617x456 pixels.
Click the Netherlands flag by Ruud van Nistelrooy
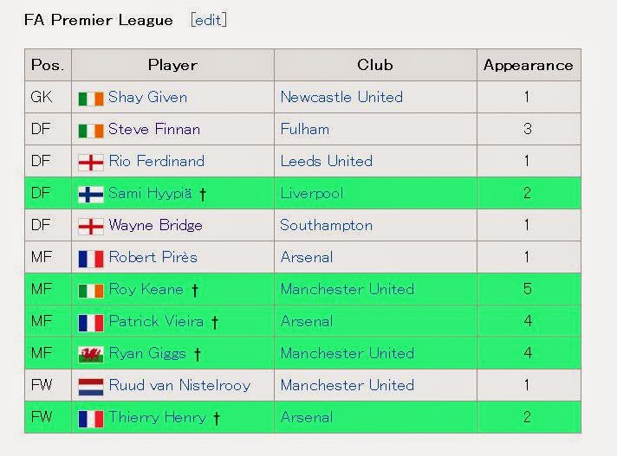pyautogui.click(x=91, y=387)
